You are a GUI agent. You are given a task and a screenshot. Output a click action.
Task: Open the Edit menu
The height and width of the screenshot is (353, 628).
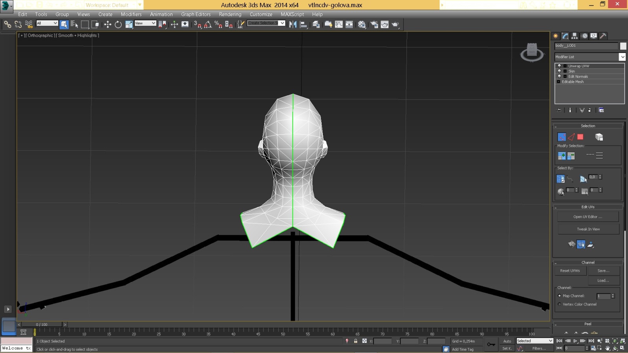(22, 14)
